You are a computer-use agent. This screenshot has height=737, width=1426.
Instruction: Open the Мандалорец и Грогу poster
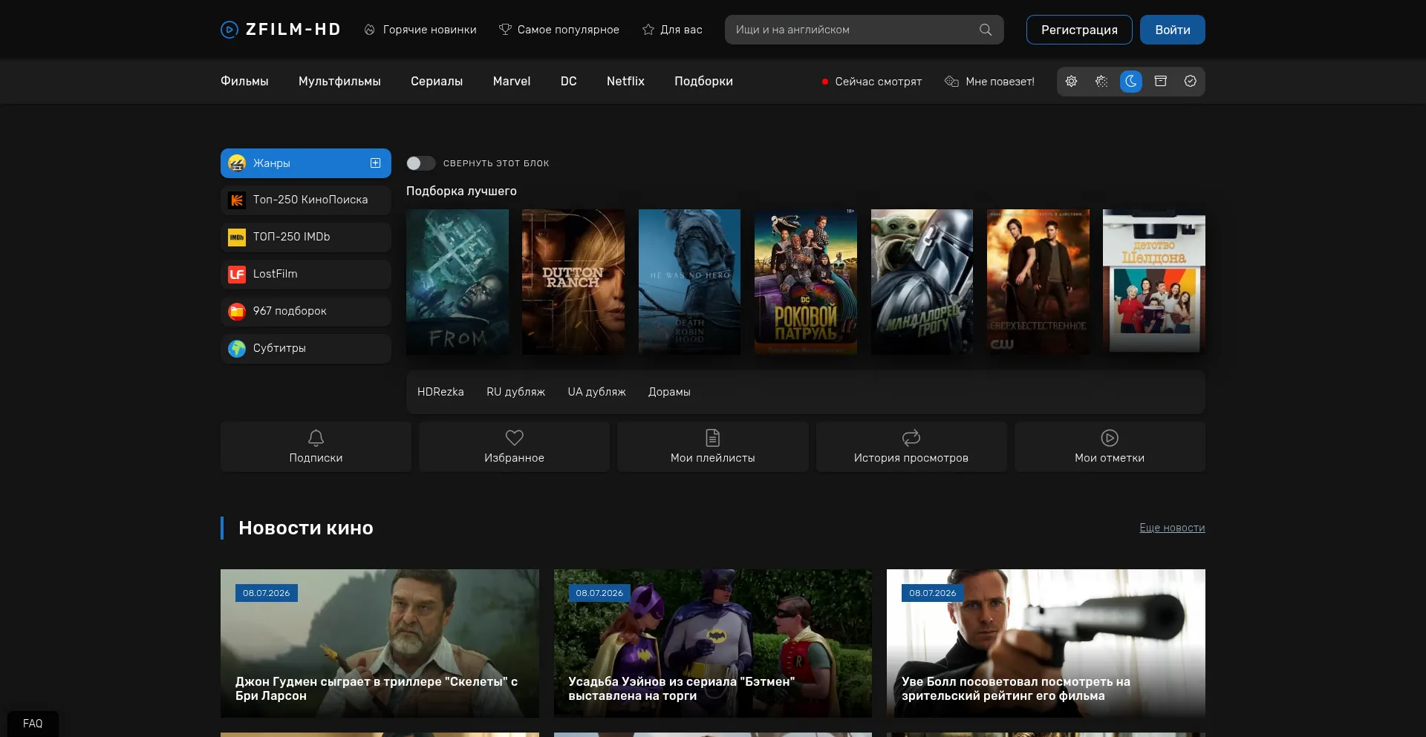pyautogui.click(x=922, y=282)
